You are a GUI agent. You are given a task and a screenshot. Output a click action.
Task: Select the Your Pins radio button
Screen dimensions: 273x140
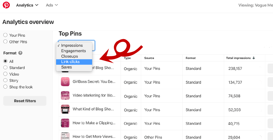5,35
